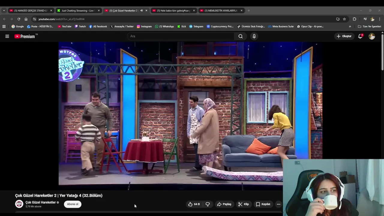Open Çok Güzel Hareketler channel name link
The height and width of the screenshot is (216, 384).
coord(40,202)
